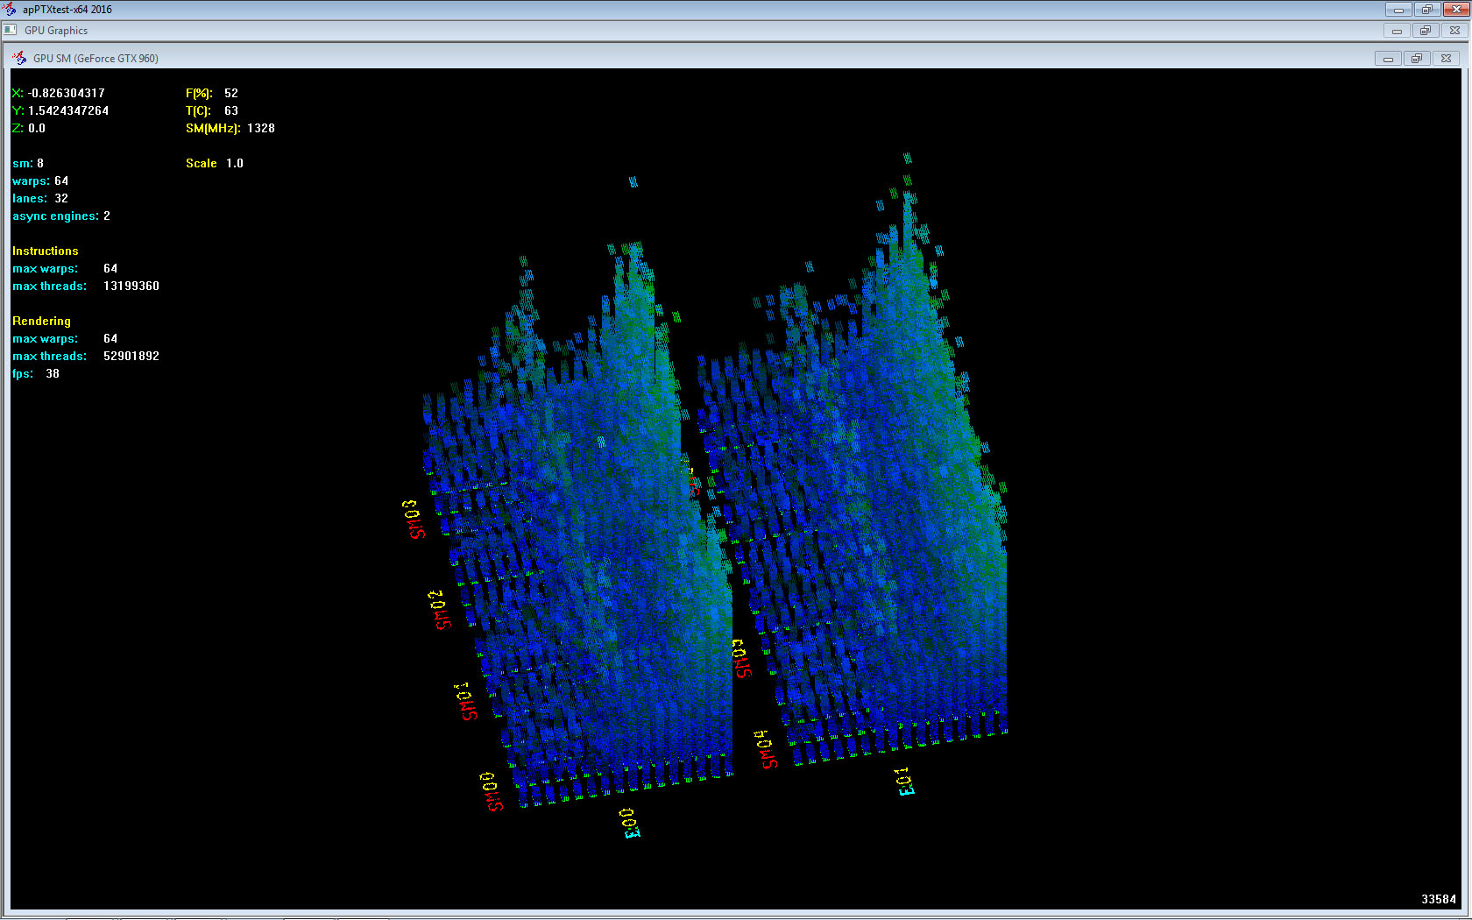Screen dimensions: 1472x920
Task: Click the GPU Graphics window icon
Action: coord(11,30)
